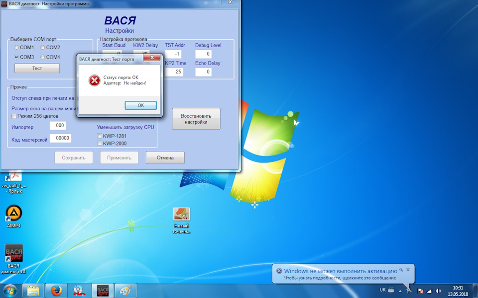478x298 pixels.
Task: Click the Применить button
Action: click(119, 157)
